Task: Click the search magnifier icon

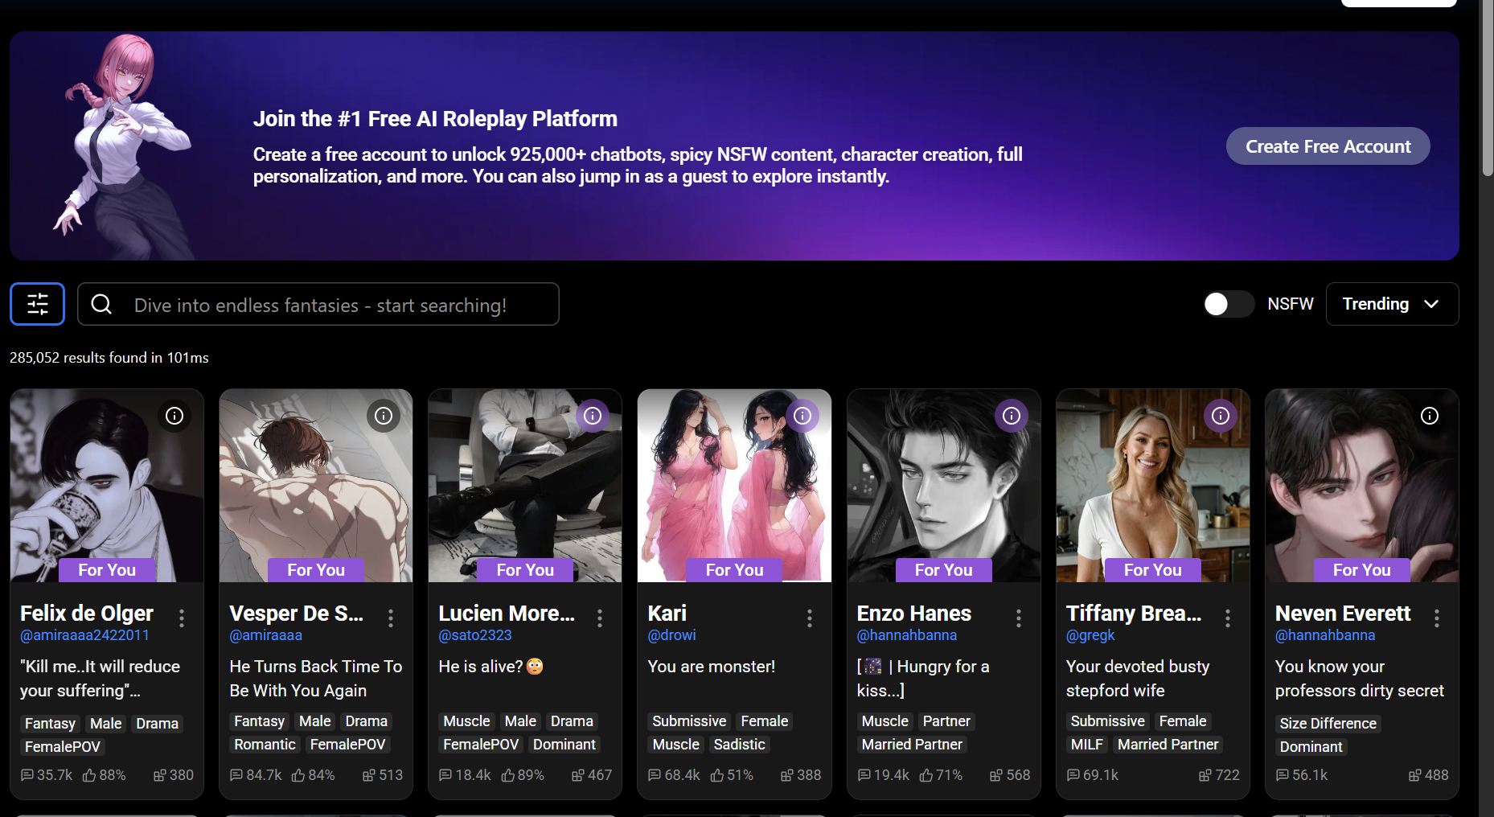Action: (101, 304)
